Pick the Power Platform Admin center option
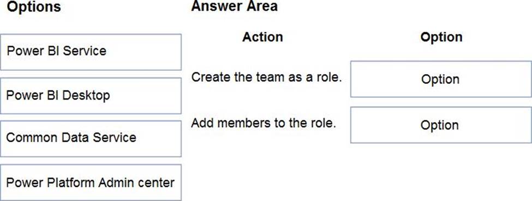 point(91,182)
